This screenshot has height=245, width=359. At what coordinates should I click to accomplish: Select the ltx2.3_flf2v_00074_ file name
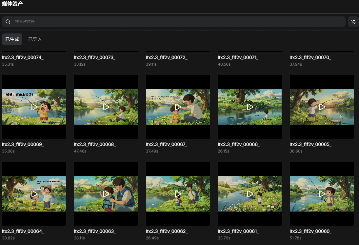tap(23, 57)
